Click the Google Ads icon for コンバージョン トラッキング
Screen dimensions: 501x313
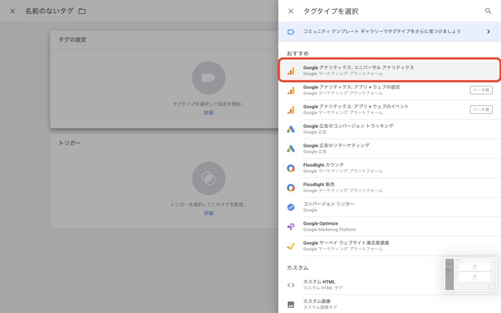(291, 129)
